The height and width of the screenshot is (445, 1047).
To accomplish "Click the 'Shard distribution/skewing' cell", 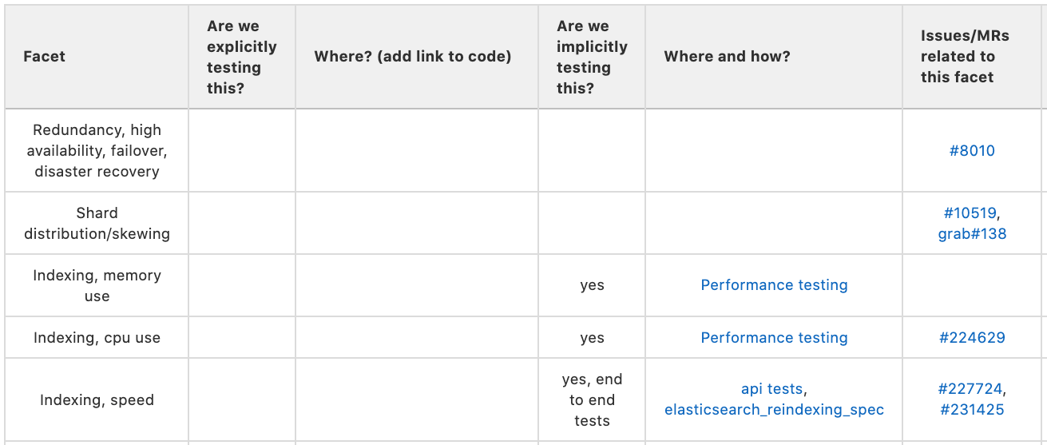I will pos(97,223).
